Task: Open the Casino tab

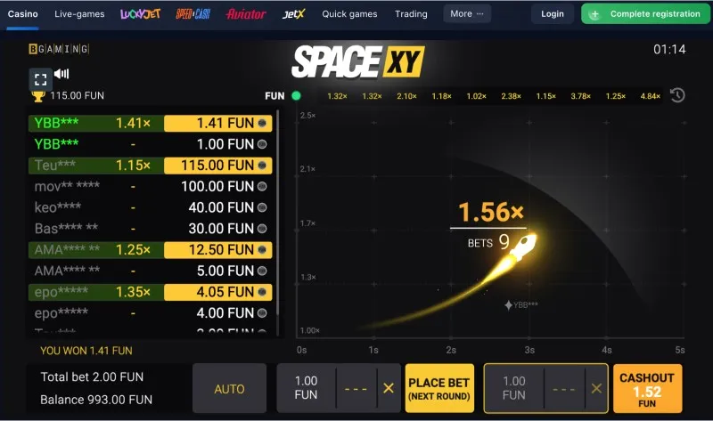Action: 23,14
